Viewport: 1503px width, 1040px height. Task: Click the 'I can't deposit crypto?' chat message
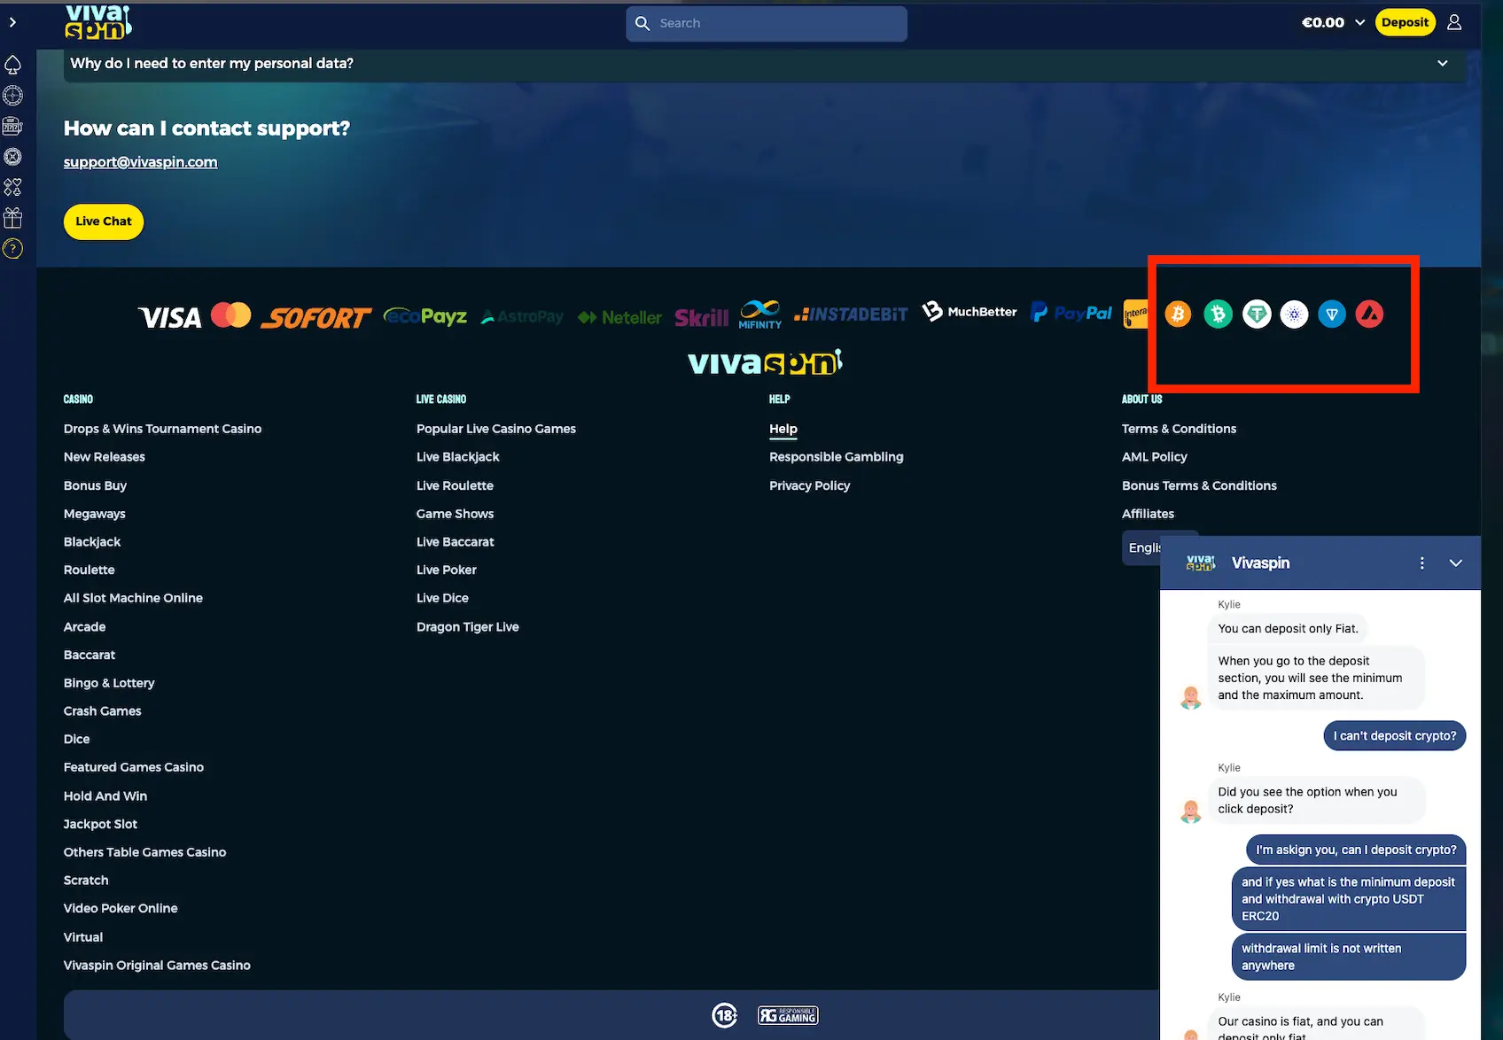click(x=1395, y=736)
